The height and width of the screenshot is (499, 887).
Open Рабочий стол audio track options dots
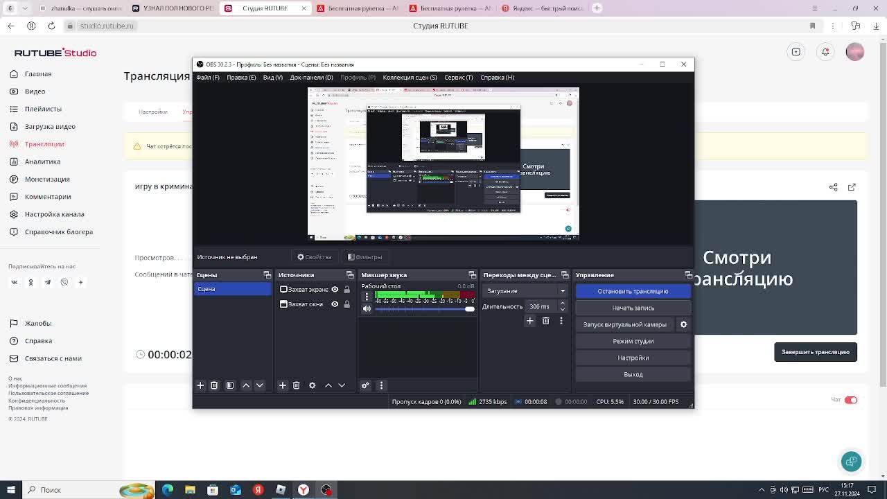pyautogui.click(x=367, y=297)
